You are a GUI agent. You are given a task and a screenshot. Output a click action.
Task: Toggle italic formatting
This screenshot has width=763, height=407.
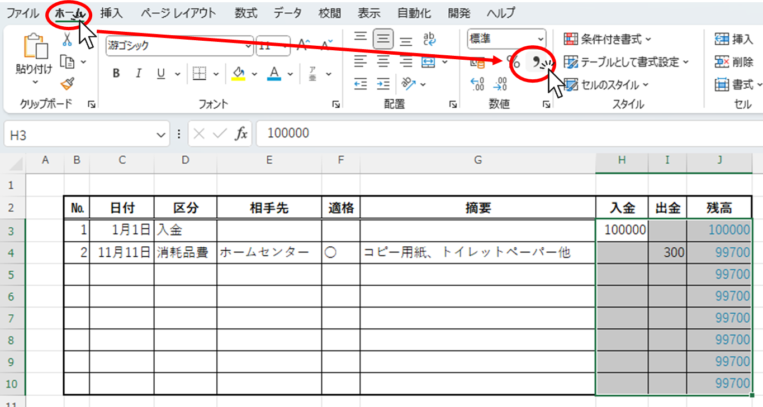click(138, 73)
